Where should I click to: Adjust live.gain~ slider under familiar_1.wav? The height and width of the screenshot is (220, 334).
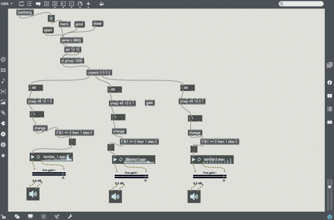coord(49,174)
